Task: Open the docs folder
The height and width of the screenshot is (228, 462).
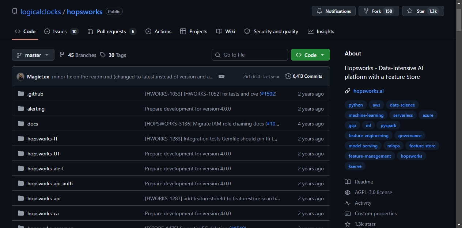Action: 33,124
